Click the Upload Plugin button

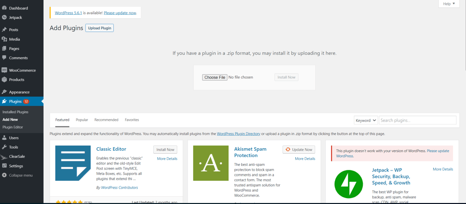tap(99, 28)
